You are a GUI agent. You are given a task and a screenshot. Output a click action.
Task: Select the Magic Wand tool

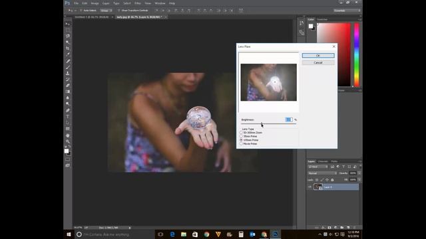tap(68, 42)
